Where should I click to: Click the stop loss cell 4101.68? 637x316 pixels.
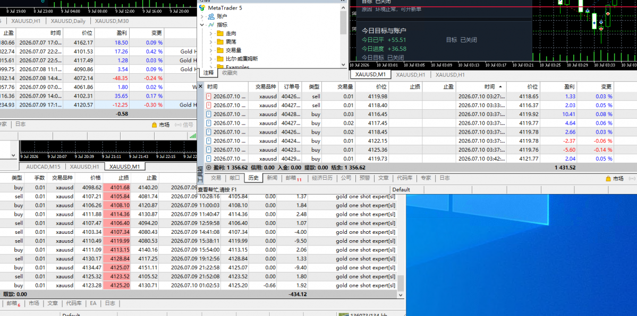[x=117, y=187]
